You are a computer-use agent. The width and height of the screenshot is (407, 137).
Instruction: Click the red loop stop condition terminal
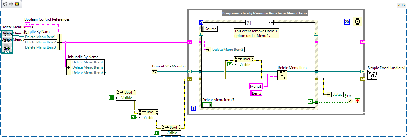(357, 101)
